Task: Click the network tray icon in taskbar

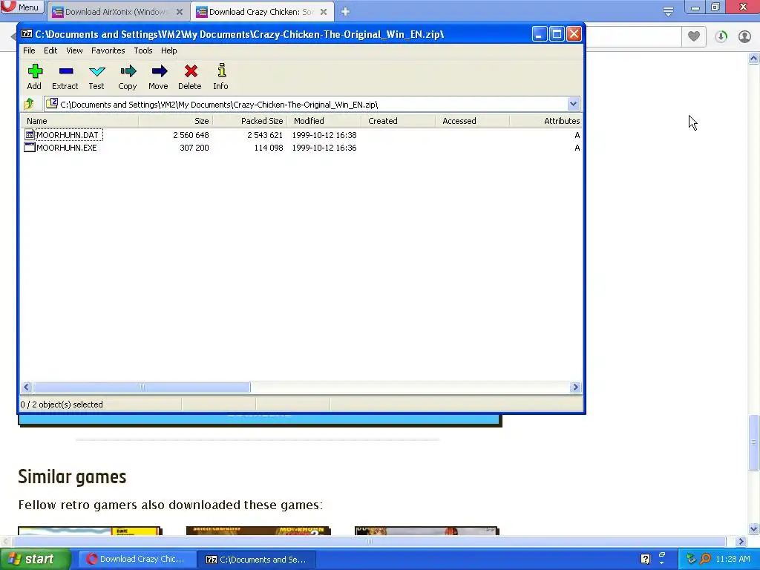Action: pyautogui.click(x=691, y=559)
